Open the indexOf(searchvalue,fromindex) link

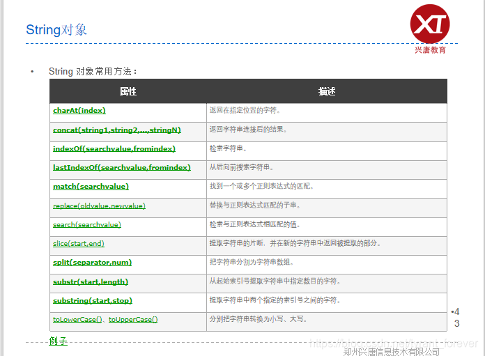[x=114, y=149]
